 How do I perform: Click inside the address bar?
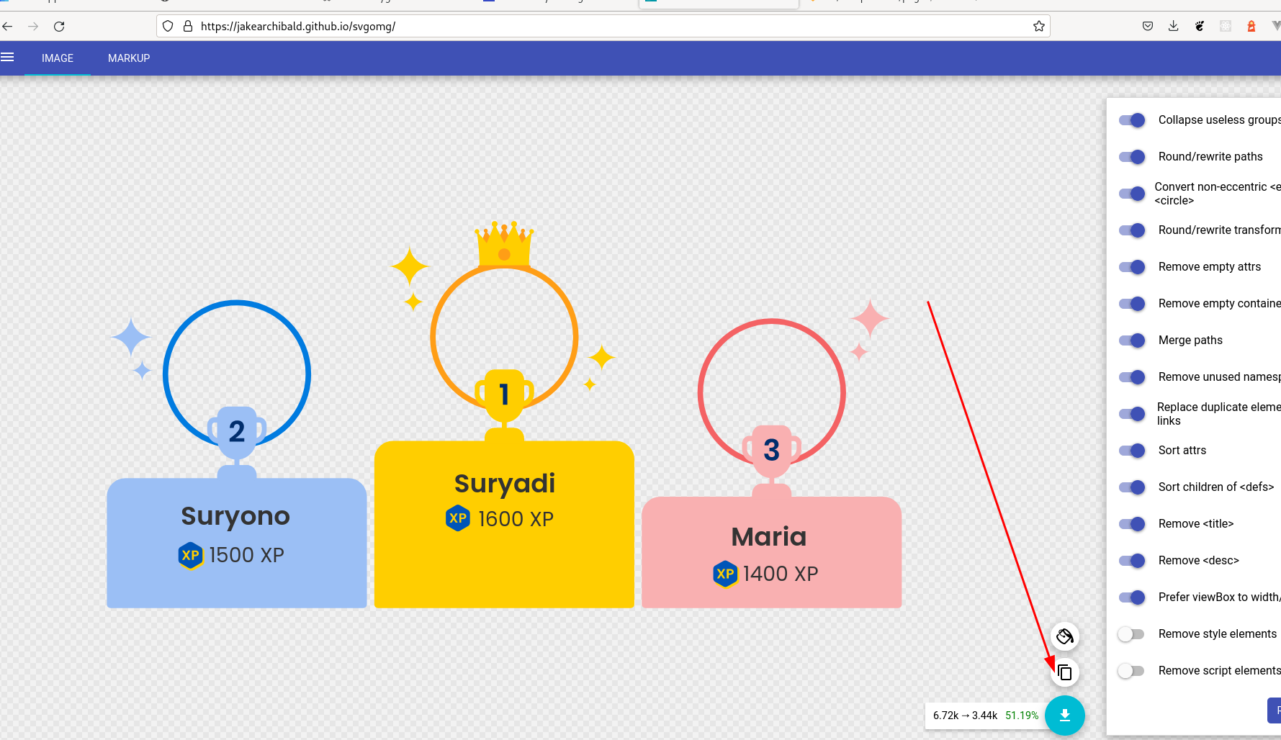(576, 26)
